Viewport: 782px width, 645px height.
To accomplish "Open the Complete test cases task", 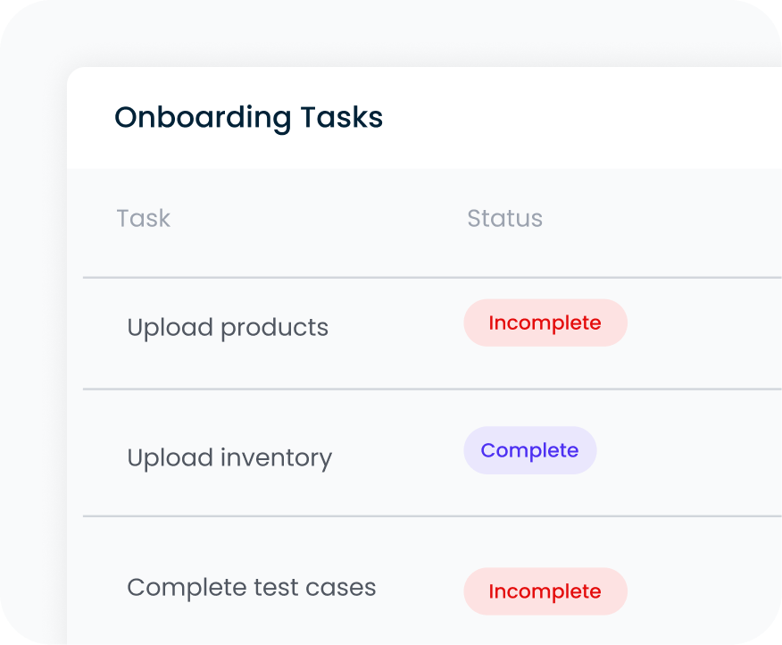I will [251, 588].
